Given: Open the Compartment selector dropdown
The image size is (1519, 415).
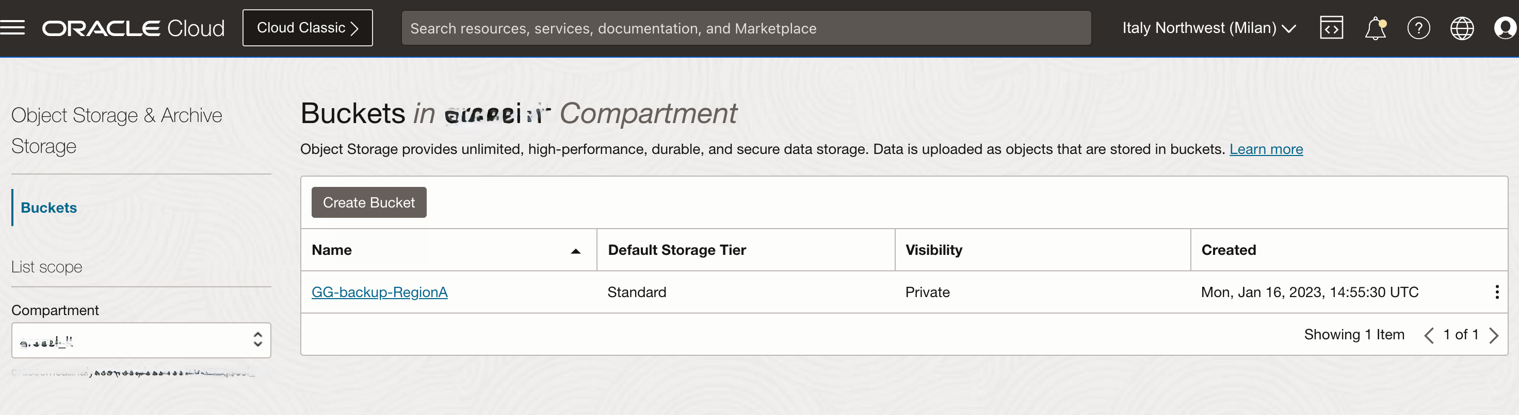Looking at the screenshot, I should point(141,340).
